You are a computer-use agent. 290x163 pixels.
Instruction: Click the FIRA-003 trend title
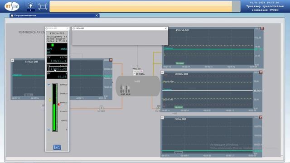point(180,119)
